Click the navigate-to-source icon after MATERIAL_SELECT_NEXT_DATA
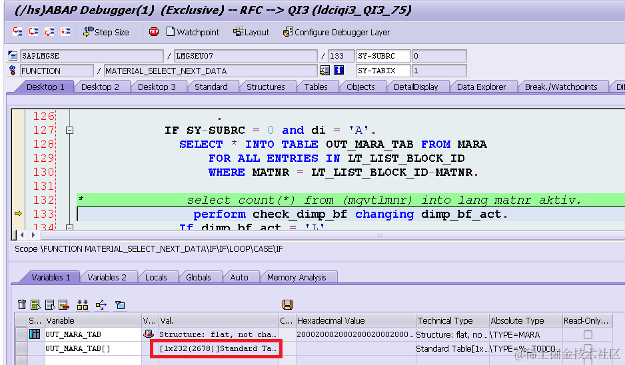625x365 pixels. pos(325,71)
